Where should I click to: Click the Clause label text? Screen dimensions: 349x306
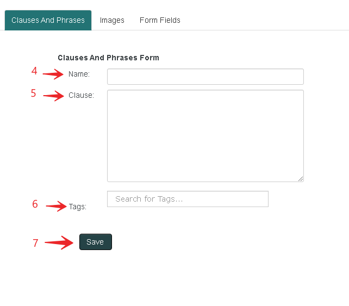coord(81,95)
